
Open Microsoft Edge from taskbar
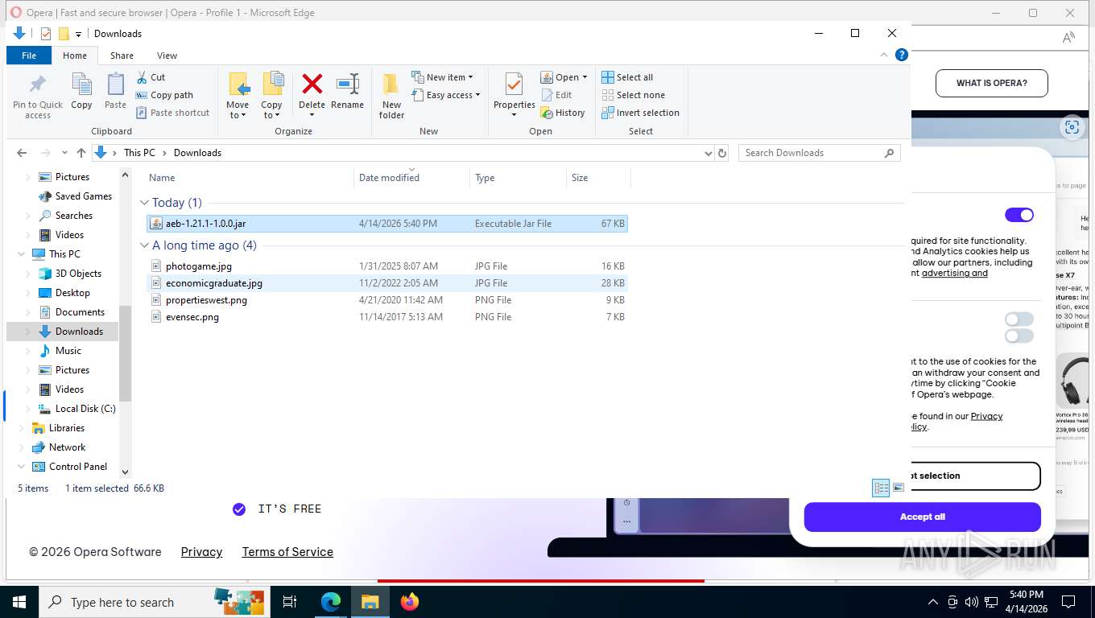[331, 602]
